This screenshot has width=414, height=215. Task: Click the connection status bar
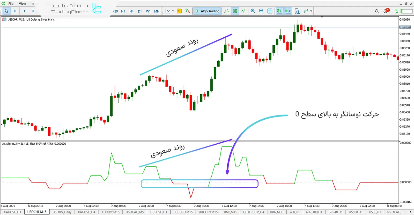[x=406, y=11]
